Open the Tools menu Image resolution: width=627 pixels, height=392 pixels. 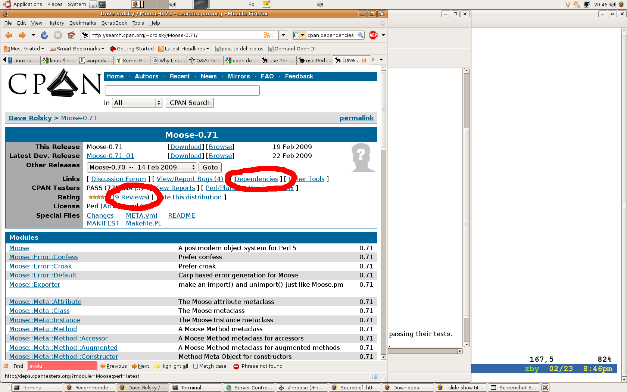[138, 23]
